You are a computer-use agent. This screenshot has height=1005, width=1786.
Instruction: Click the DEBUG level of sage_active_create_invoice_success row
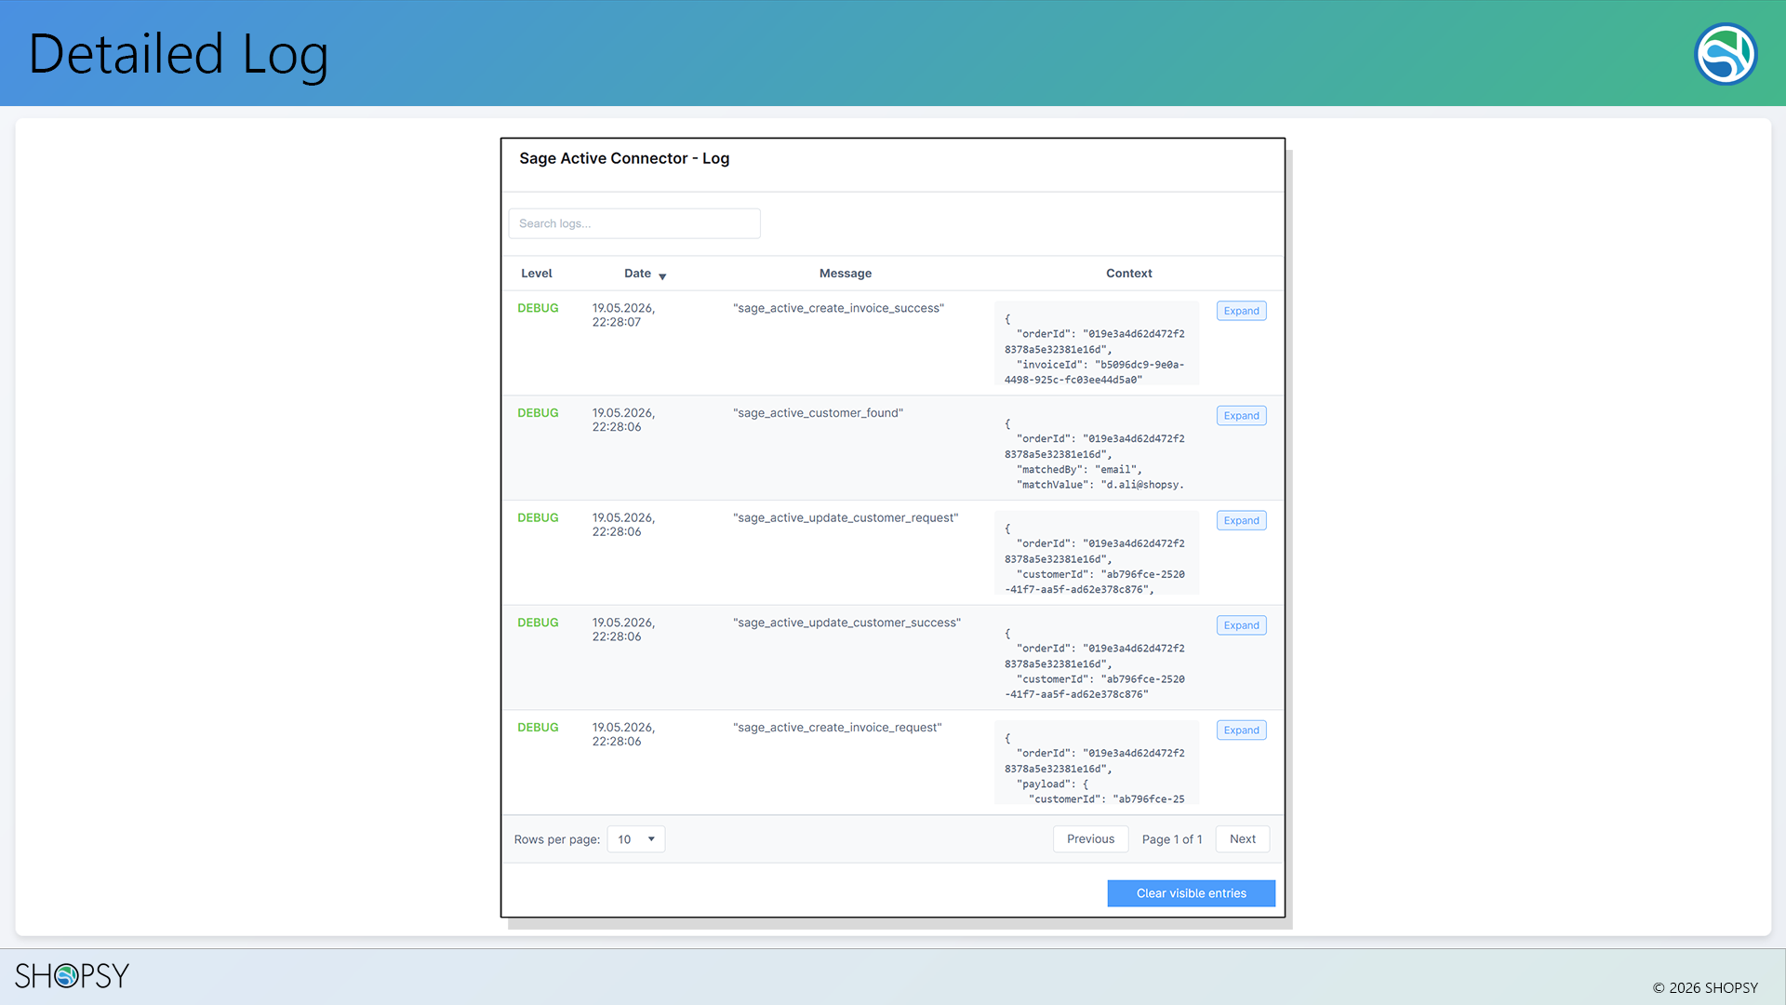pos(538,308)
